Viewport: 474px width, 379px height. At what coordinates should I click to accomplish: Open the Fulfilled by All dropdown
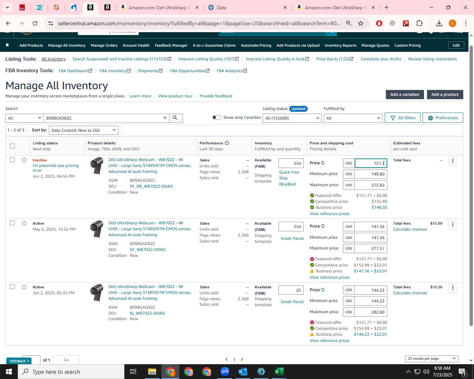(353, 118)
